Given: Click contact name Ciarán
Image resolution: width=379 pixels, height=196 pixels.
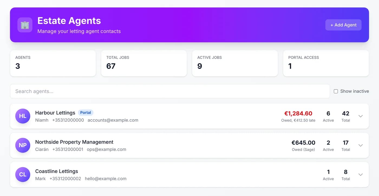Looking at the screenshot, I should [42, 149].
